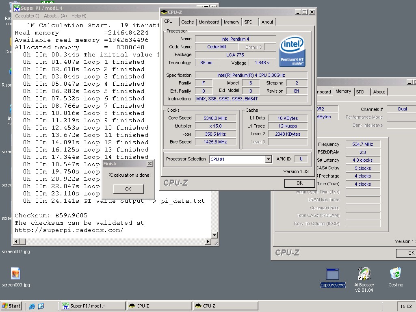Viewport: 416px width, 312px height.
Task: Open the Help(H) menu in Super PI
Action: click(x=79, y=16)
